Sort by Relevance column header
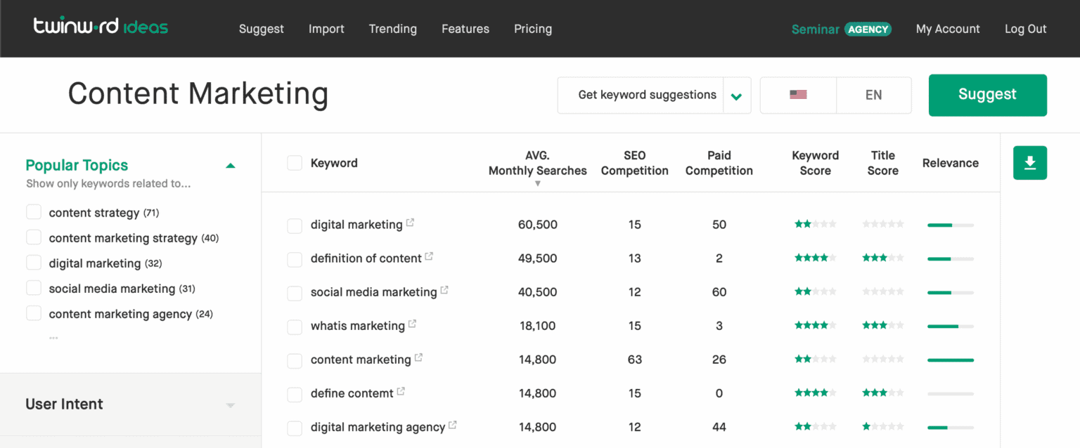Viewport: 1080px width, 448px height. pyautogui.click(x=951, y=163)
